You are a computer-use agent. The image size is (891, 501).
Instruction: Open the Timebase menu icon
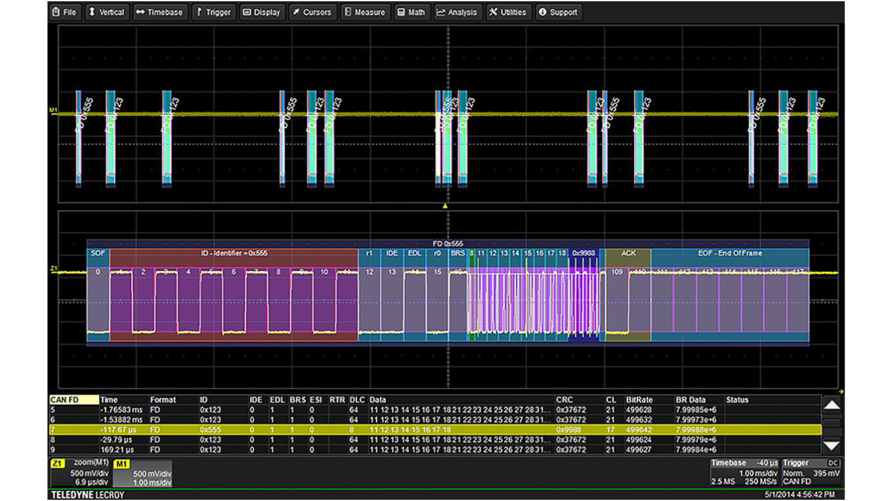pyautogui.click(x=139, y=11)
